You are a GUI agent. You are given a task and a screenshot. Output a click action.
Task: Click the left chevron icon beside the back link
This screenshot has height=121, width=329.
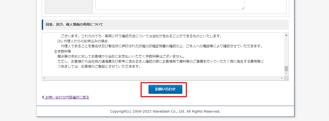[x=43, y=97]
